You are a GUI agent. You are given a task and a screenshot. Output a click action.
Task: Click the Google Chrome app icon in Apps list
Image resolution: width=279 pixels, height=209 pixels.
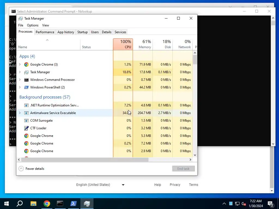26,64
